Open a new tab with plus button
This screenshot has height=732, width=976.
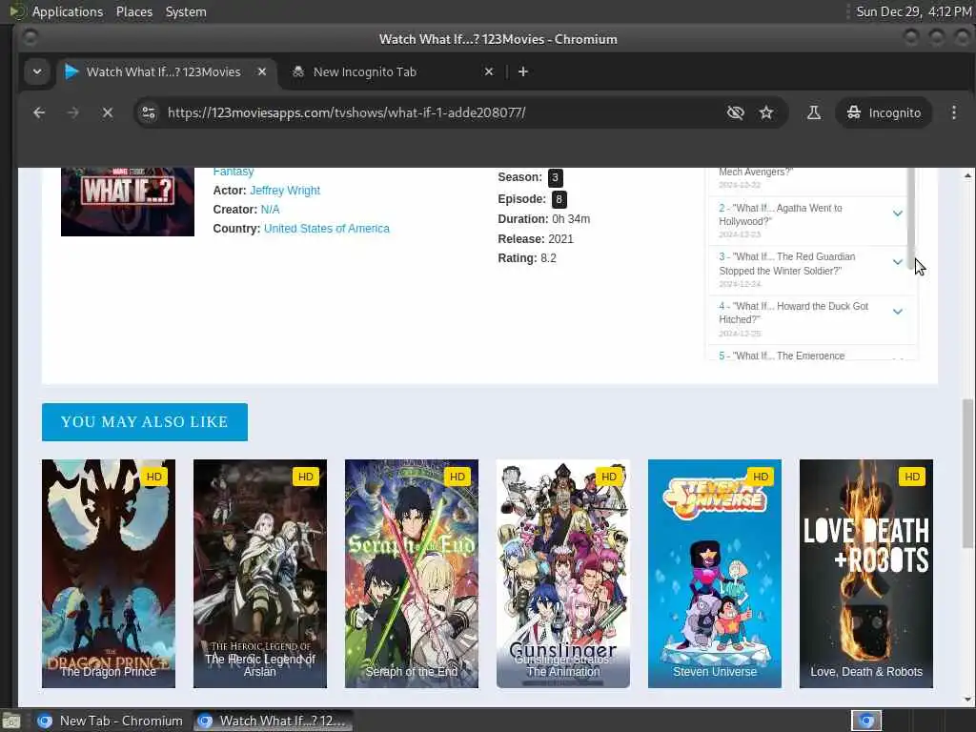coord(523,72)
